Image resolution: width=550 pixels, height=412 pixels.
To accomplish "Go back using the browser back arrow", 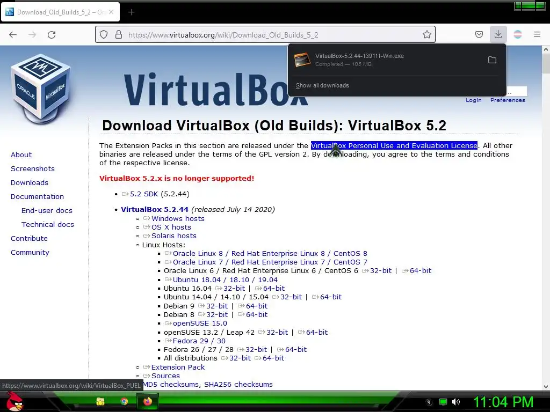I will (x=13, y=35).
